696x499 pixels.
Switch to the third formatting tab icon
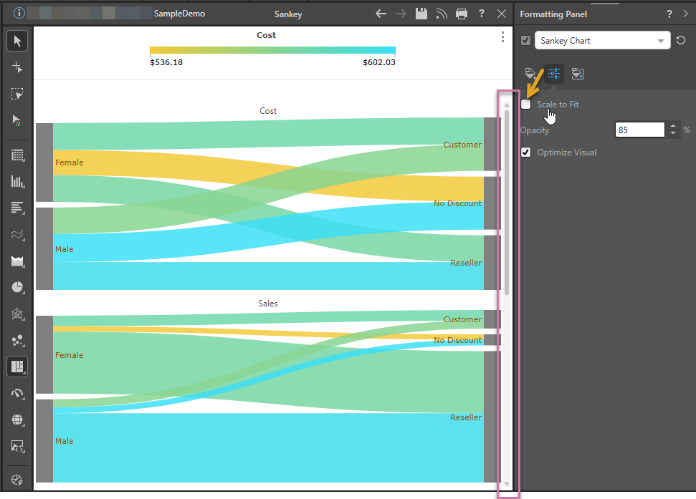(578, 74)
